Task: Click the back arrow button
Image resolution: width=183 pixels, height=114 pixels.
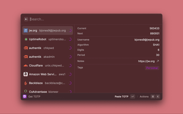Action: pyautogui.click(x=26, y=19)
